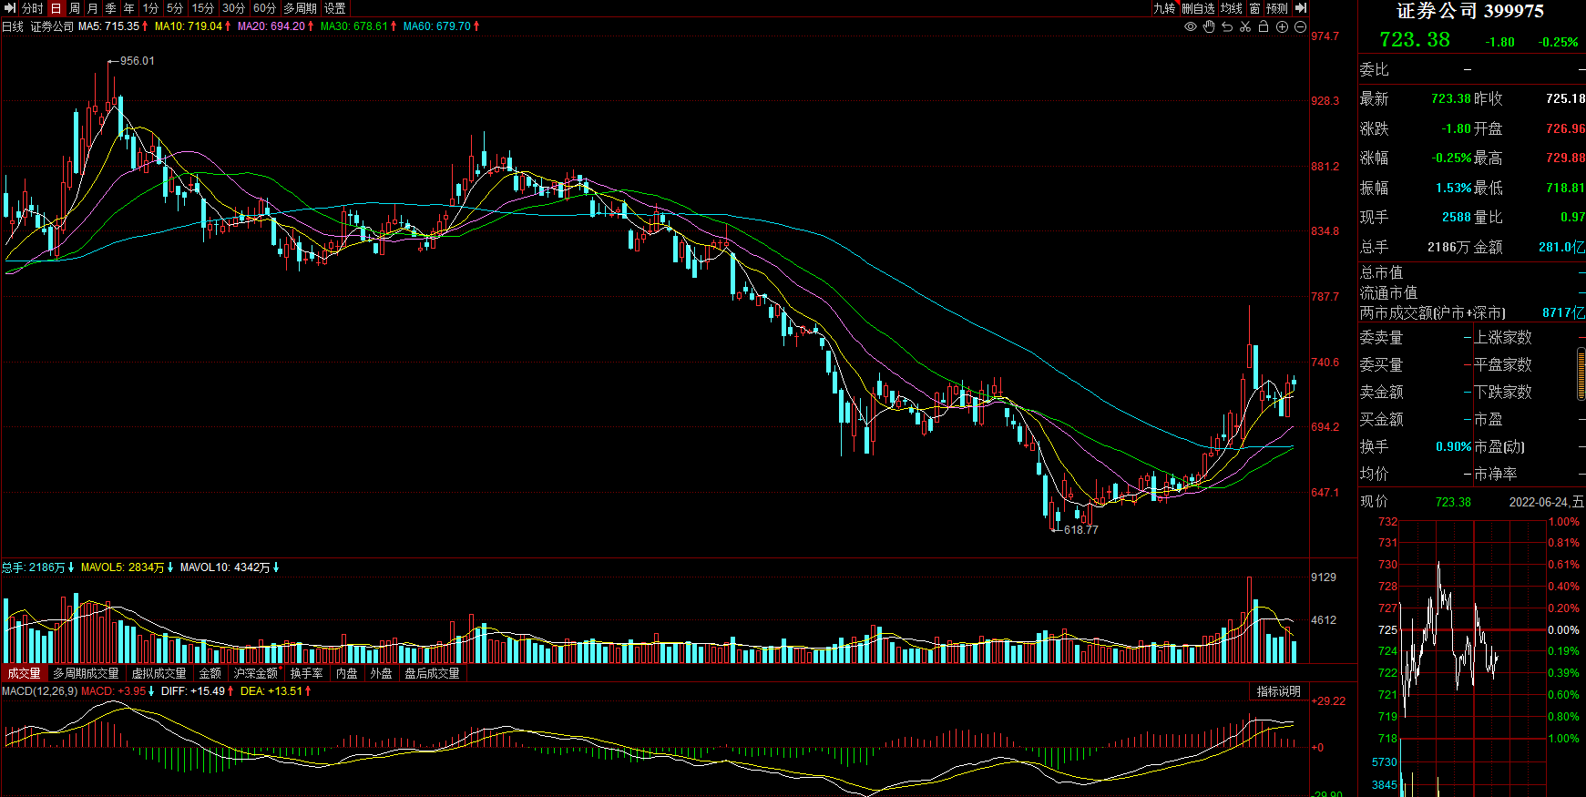Switch to 周 weekly period tab
1586x797 pixels.
75,8
